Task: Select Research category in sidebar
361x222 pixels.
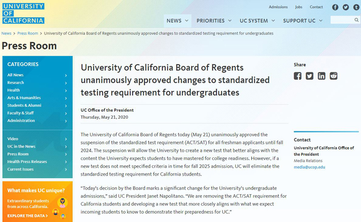Action: (37, 83)
